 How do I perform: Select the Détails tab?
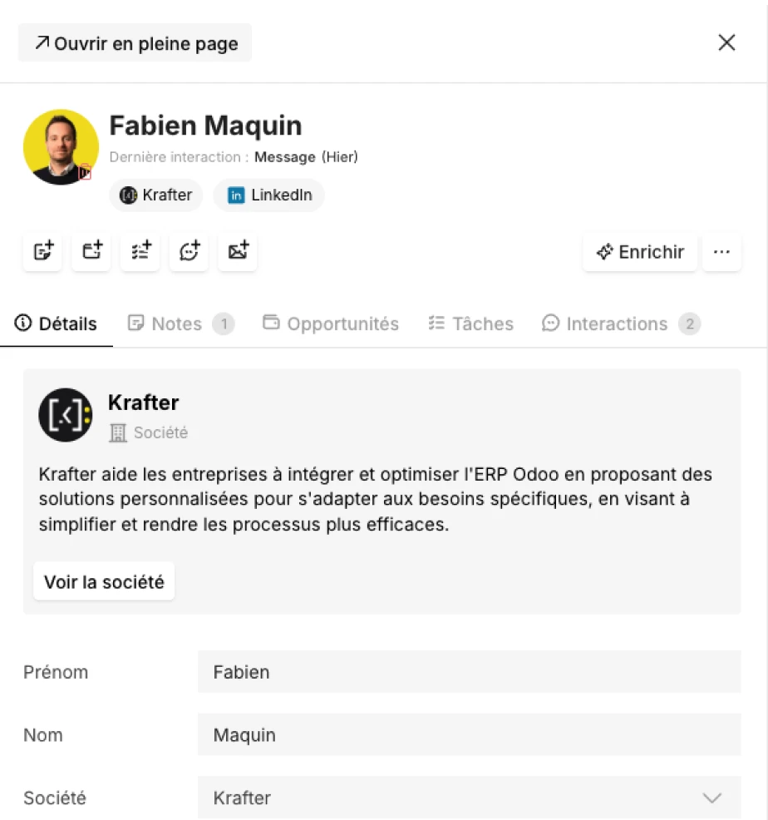click(x=57, y=324)
